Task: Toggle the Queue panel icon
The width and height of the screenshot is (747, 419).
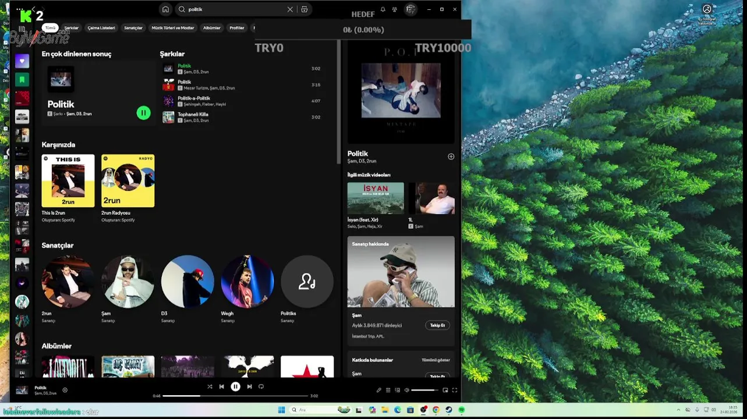Action: 388,390
